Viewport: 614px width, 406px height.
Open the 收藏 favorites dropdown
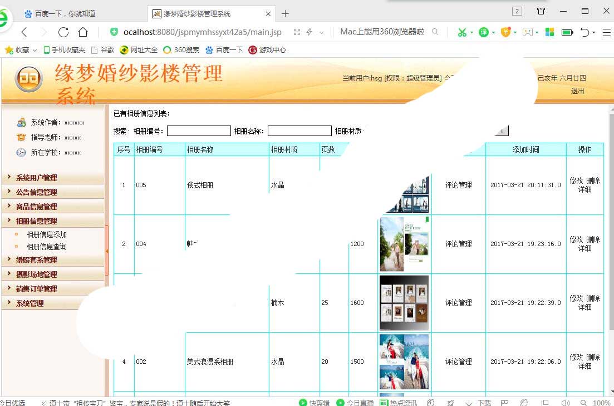tap(22, 50)
